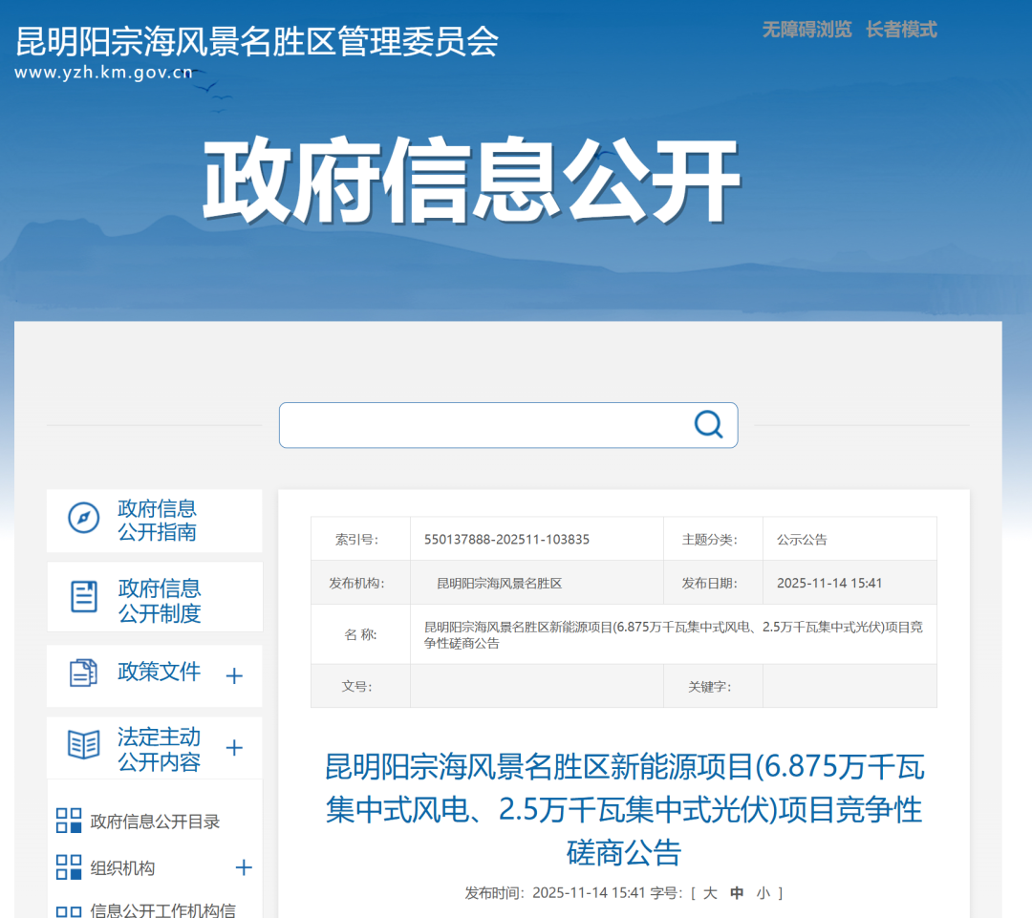
Task: Click the 小 font size option
Action: point(765,891)
